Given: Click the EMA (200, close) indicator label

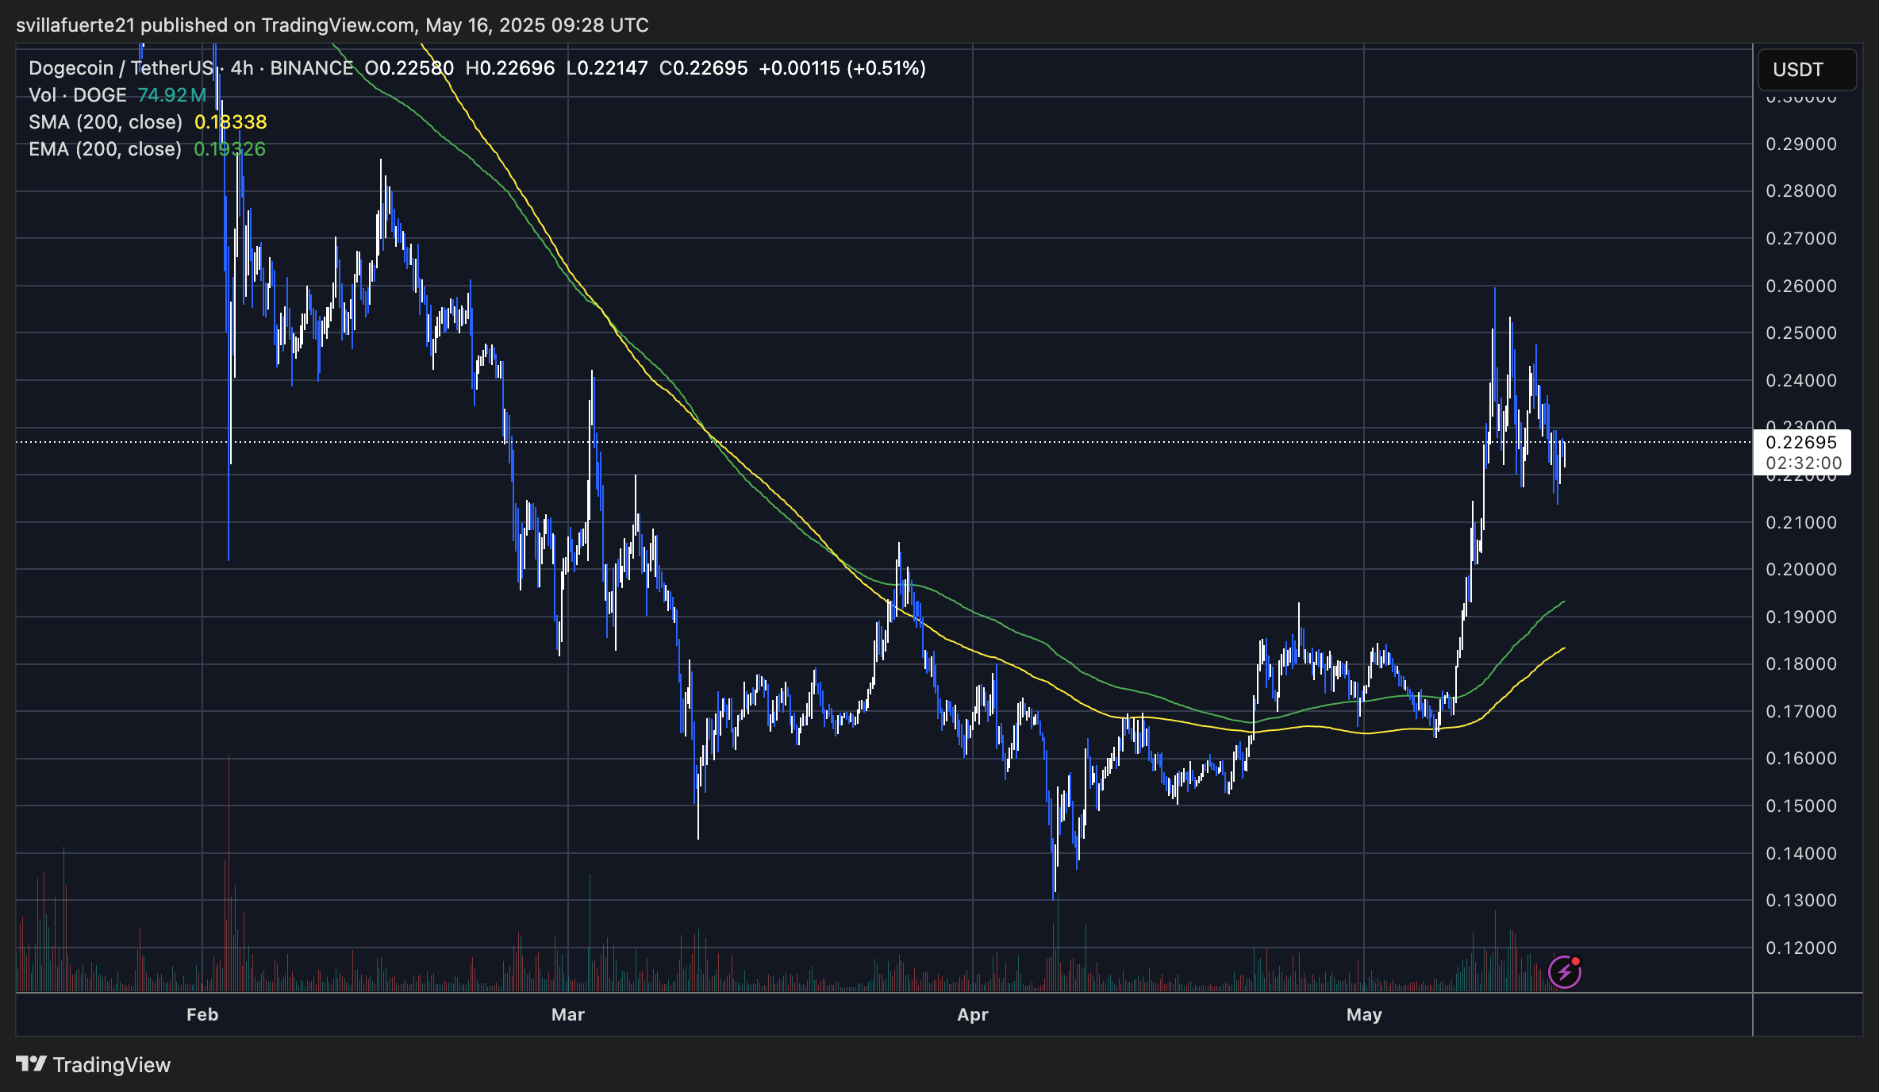Looking at the screenshot, I should pos(103,148).
